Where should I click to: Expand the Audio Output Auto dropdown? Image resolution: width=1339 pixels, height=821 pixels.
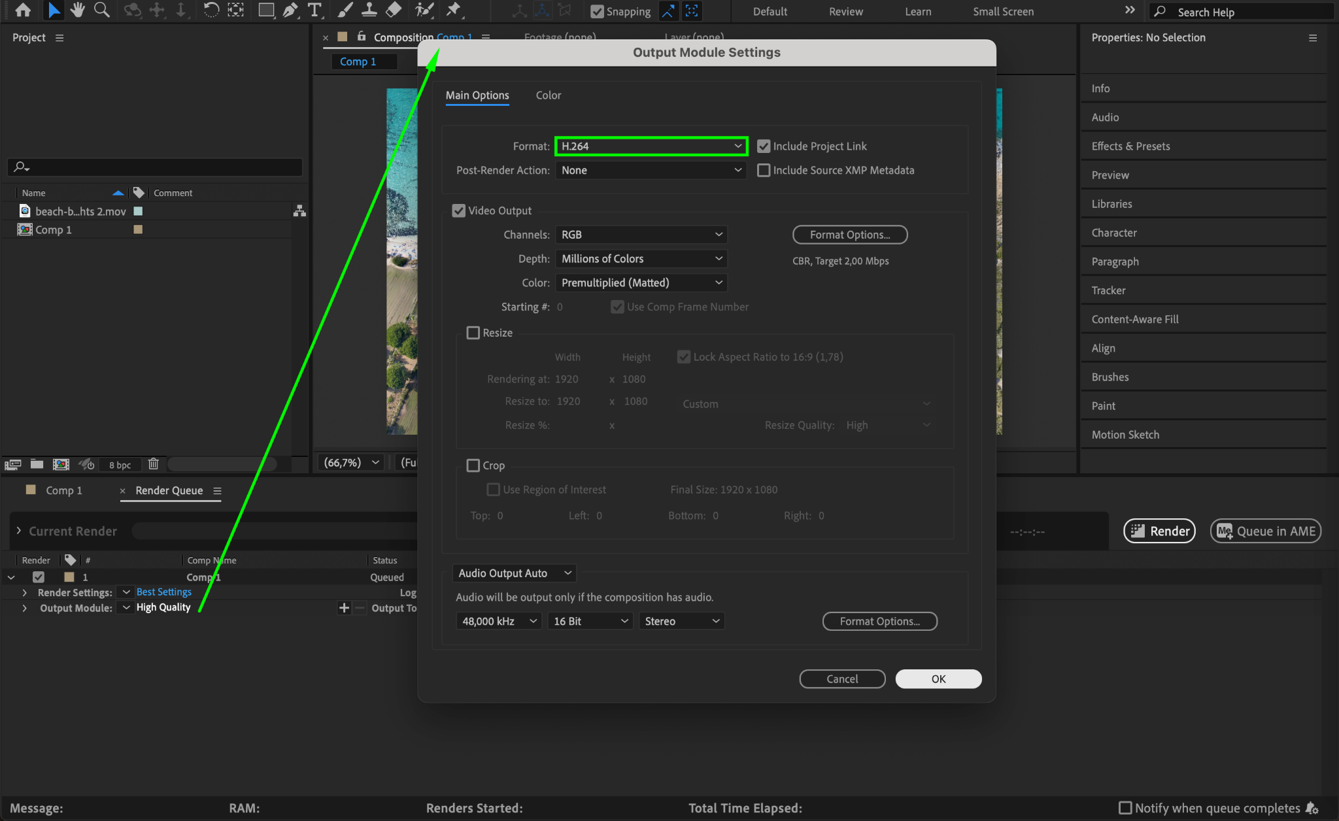[514, 573]
